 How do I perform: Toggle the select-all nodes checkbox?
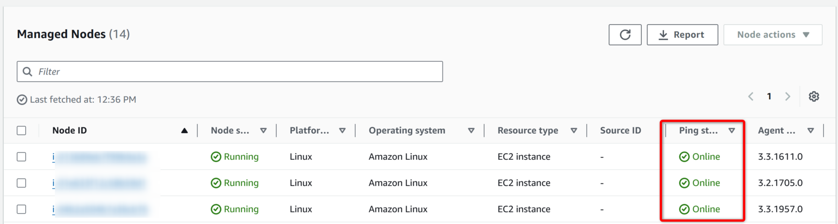click(21, 131)
